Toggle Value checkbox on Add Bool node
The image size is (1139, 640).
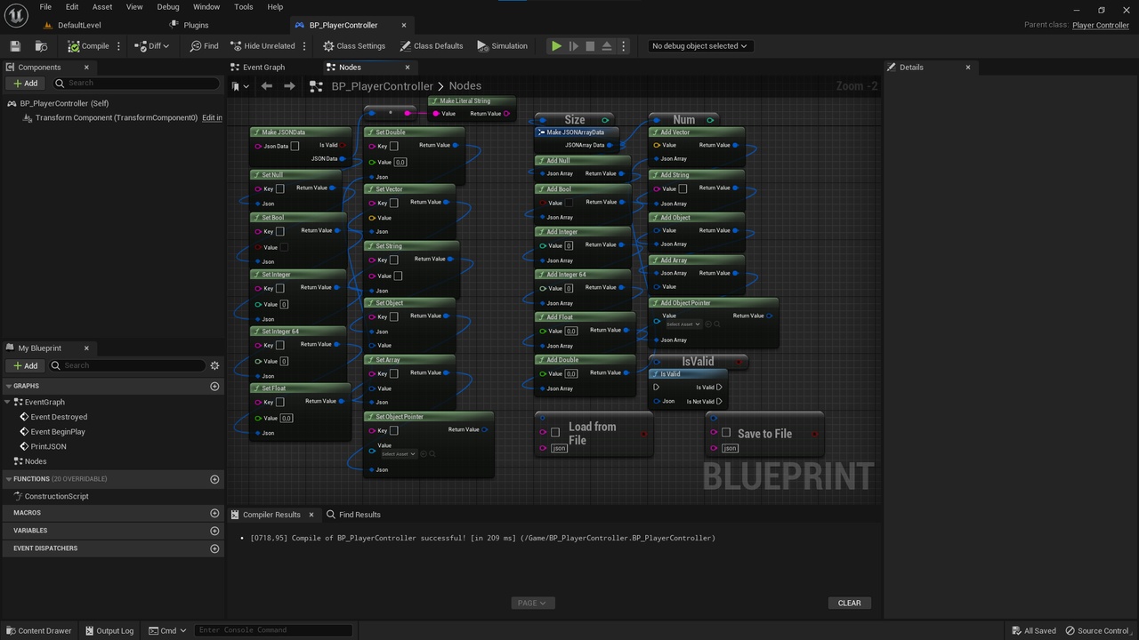(x=569, y=203)
